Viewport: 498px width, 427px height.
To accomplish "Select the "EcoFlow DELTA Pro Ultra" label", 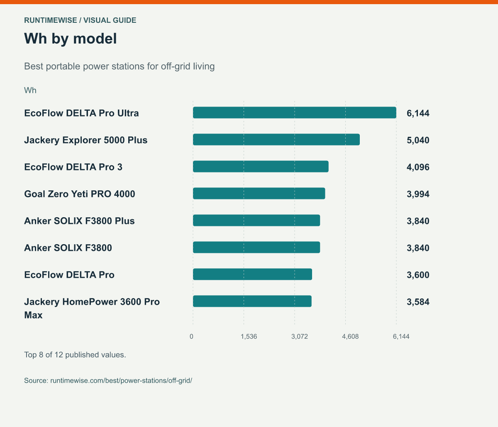I will (x=81, y=113).
